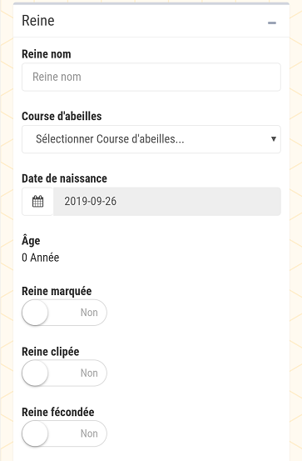Click the Âge label
The height and width of the screenshot is (461, 302).
31,240
